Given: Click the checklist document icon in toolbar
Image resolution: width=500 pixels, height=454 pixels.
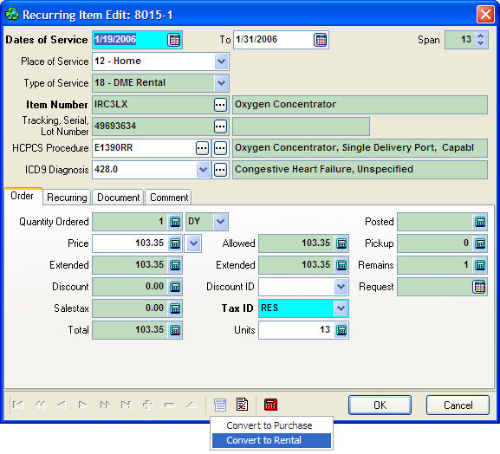Looking at the screenshot, I should click(x=243, y=405).
